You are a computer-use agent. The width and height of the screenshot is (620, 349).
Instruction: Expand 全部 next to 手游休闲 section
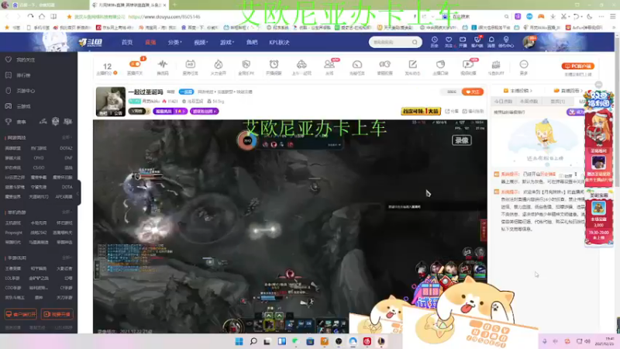67,257
